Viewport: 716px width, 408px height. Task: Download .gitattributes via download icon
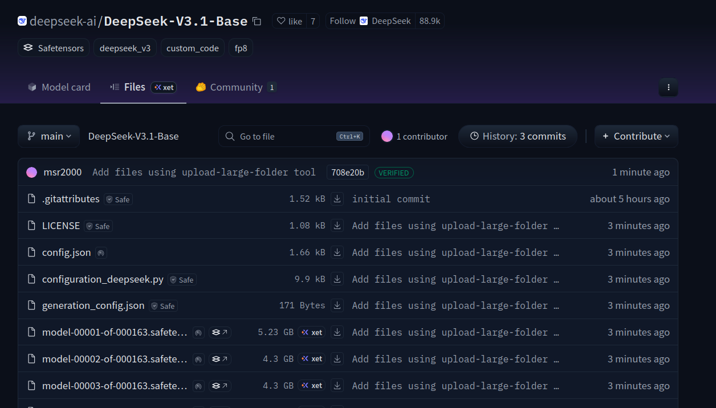coord(337,199)
